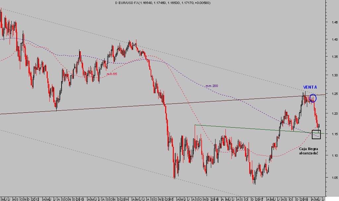This screenshot has width=339, height=201.
Task: Select the 'mm 65' moving average label
Action: [112, 74]
